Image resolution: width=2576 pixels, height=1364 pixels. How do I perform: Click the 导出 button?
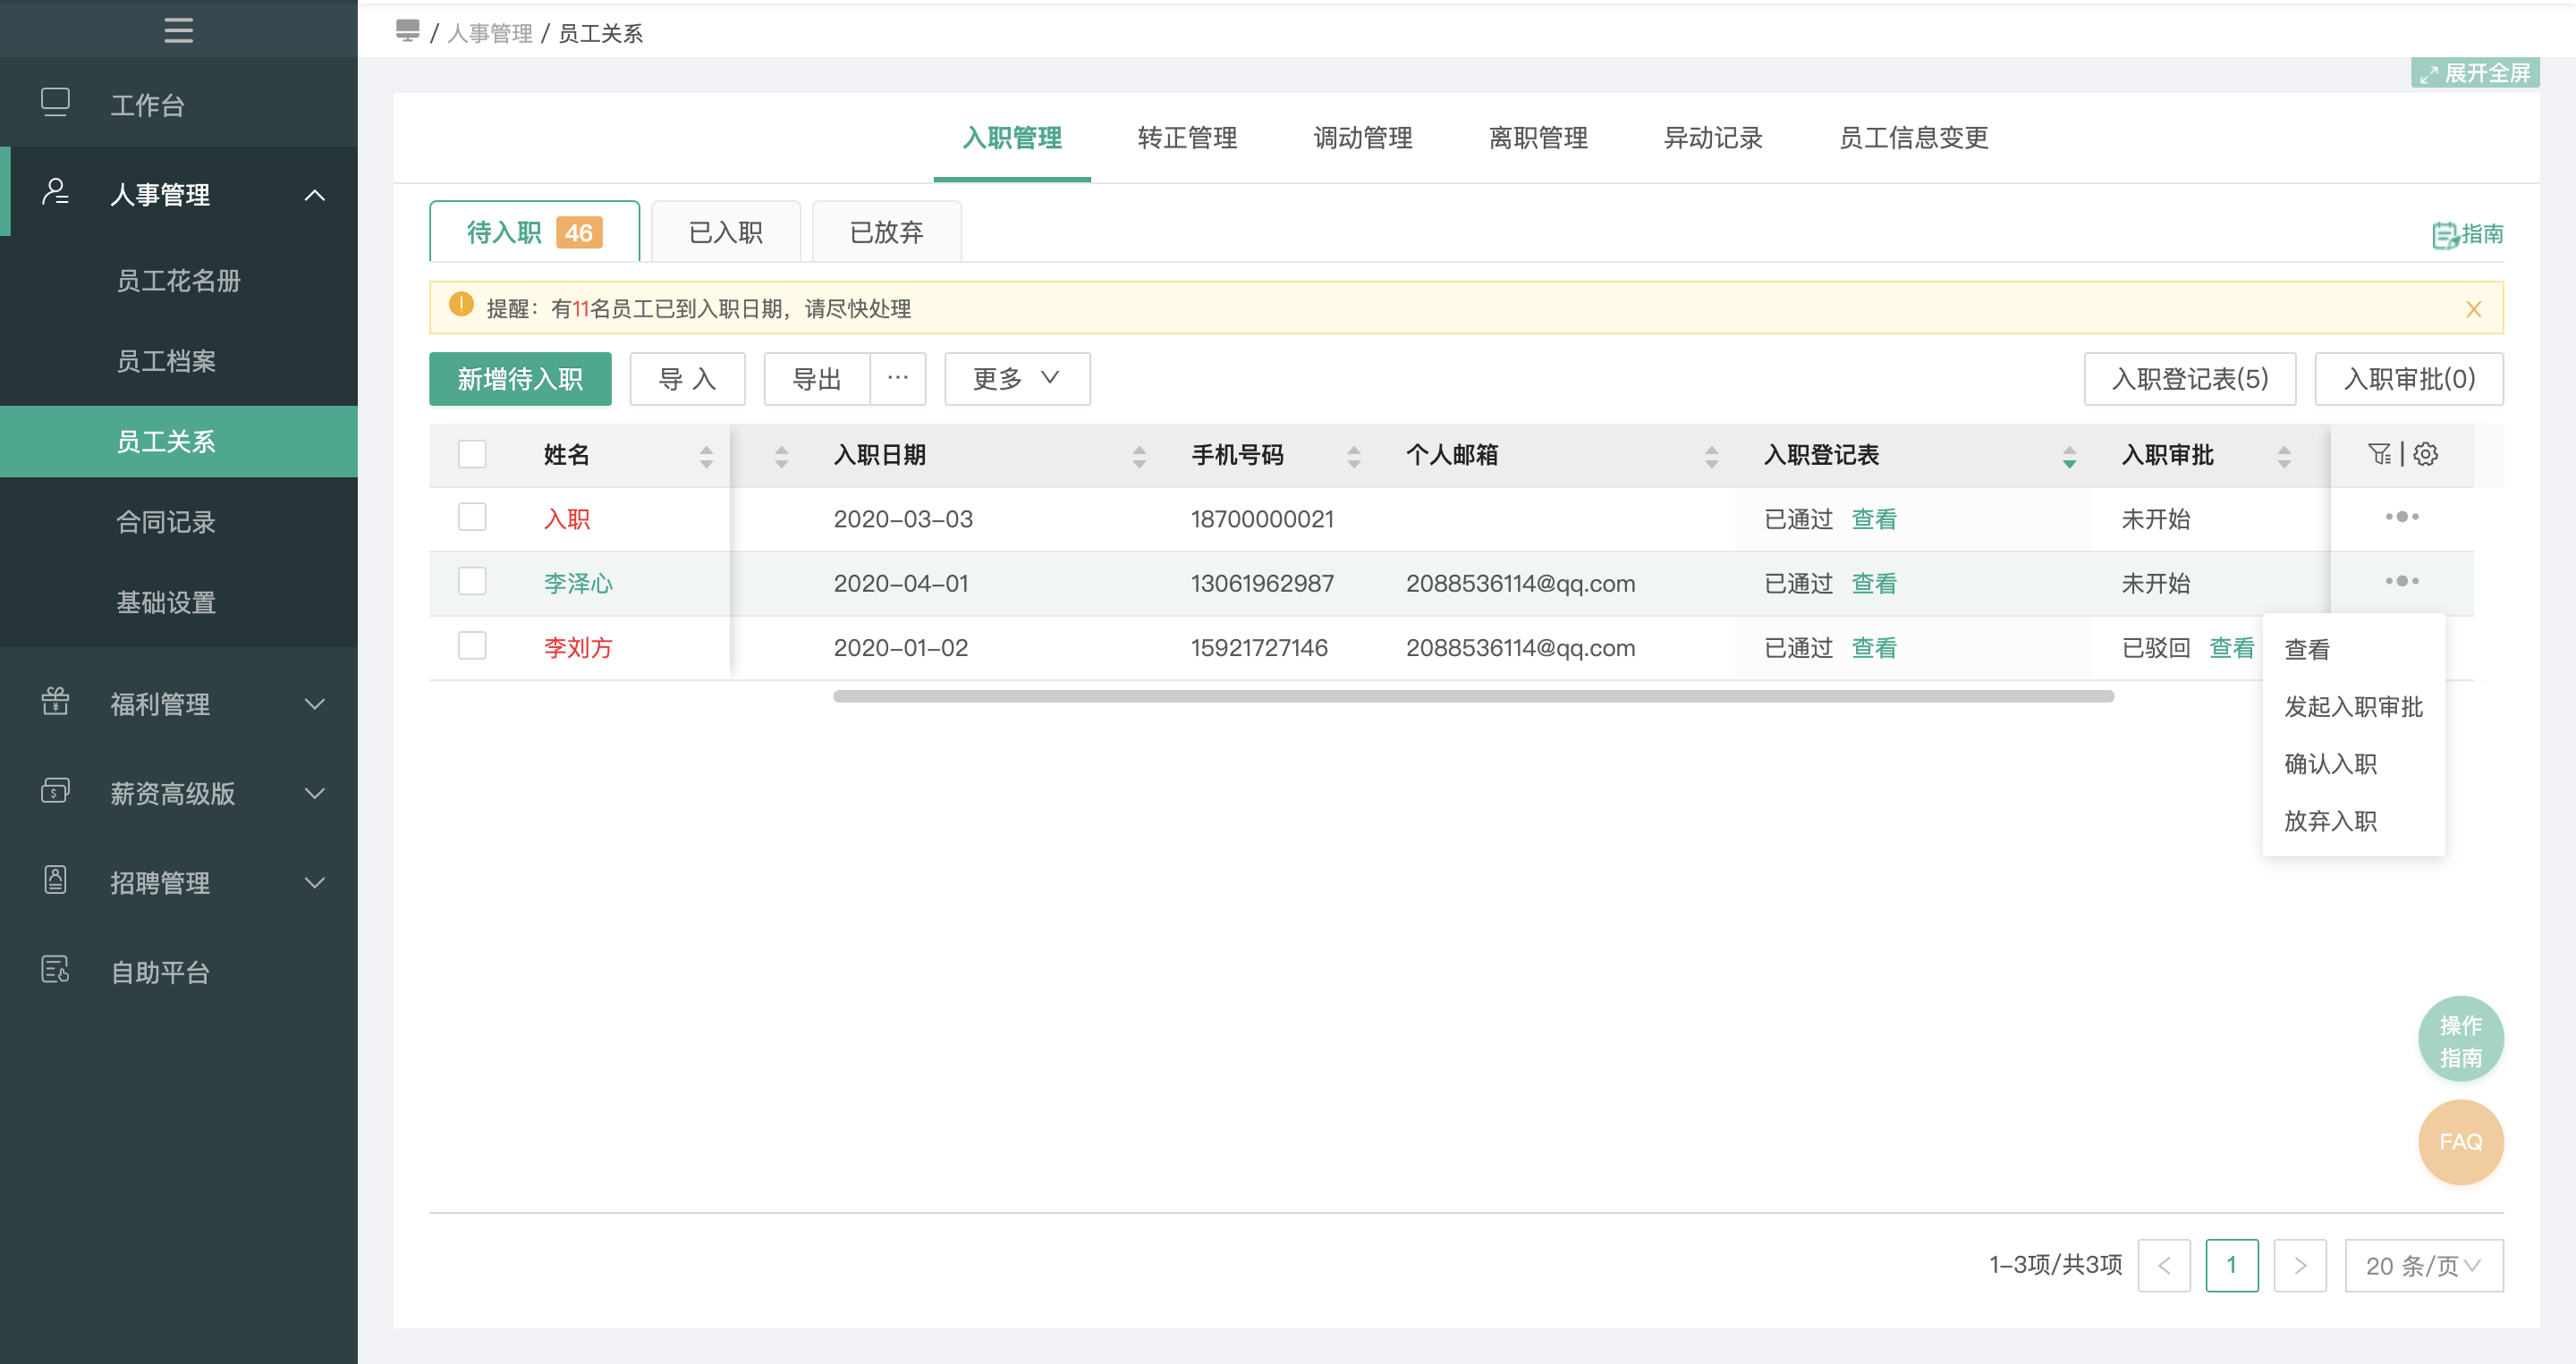click(817, 379)
